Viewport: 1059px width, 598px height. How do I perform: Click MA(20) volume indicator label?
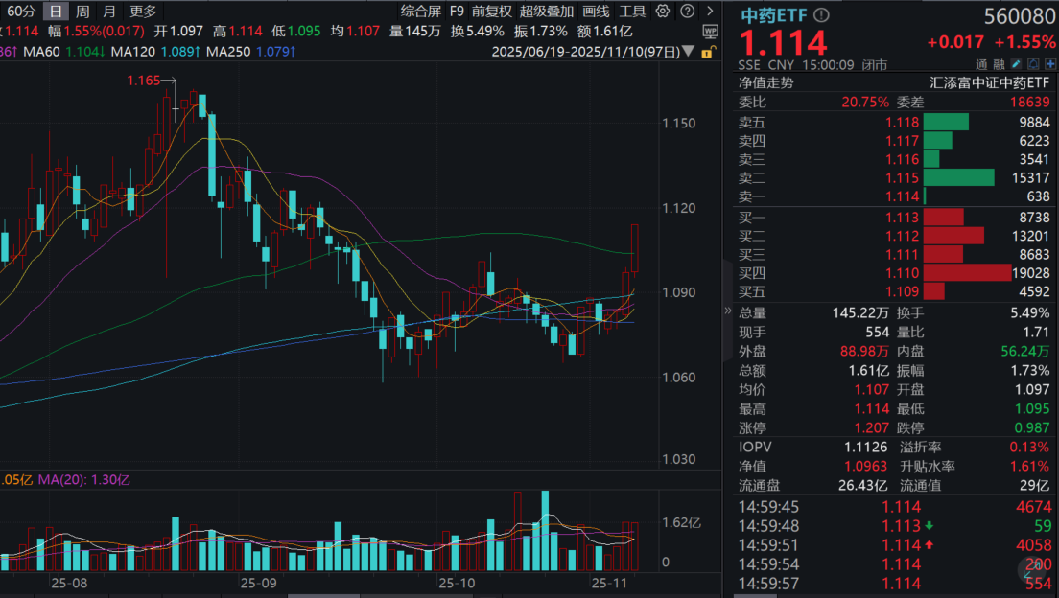point(60,480)
